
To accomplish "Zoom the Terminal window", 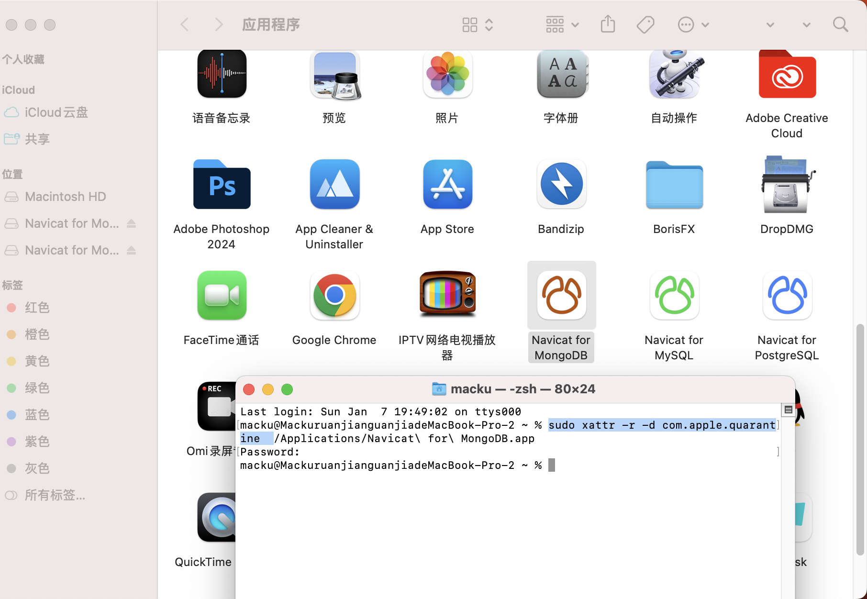I will [287, 389].
